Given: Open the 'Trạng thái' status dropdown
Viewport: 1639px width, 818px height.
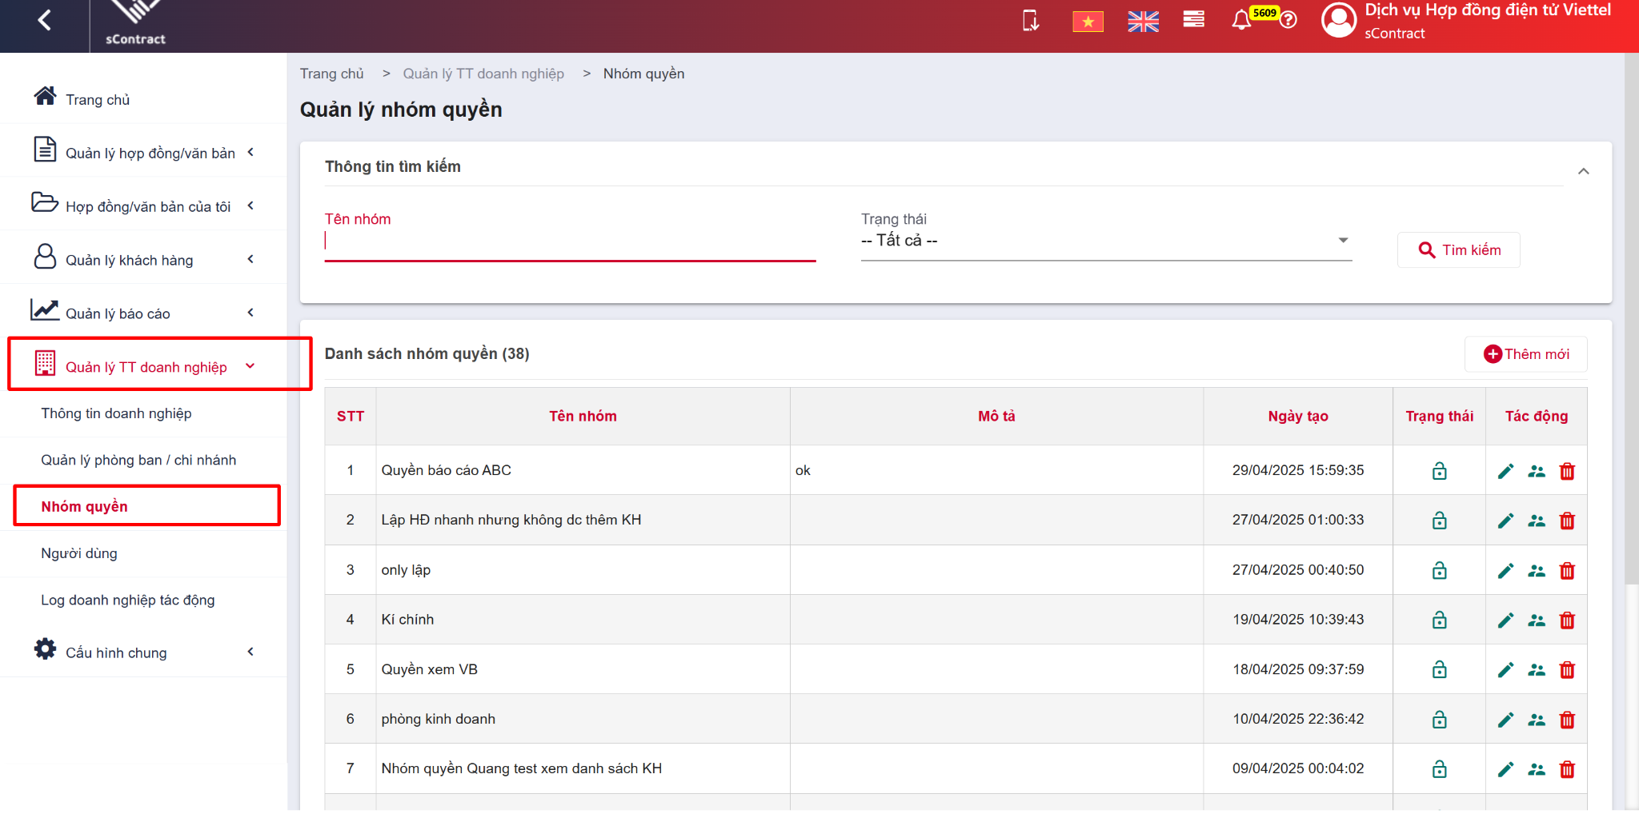Looking at the screenshot, I should pyautogui.click(x=1106, y=241).
